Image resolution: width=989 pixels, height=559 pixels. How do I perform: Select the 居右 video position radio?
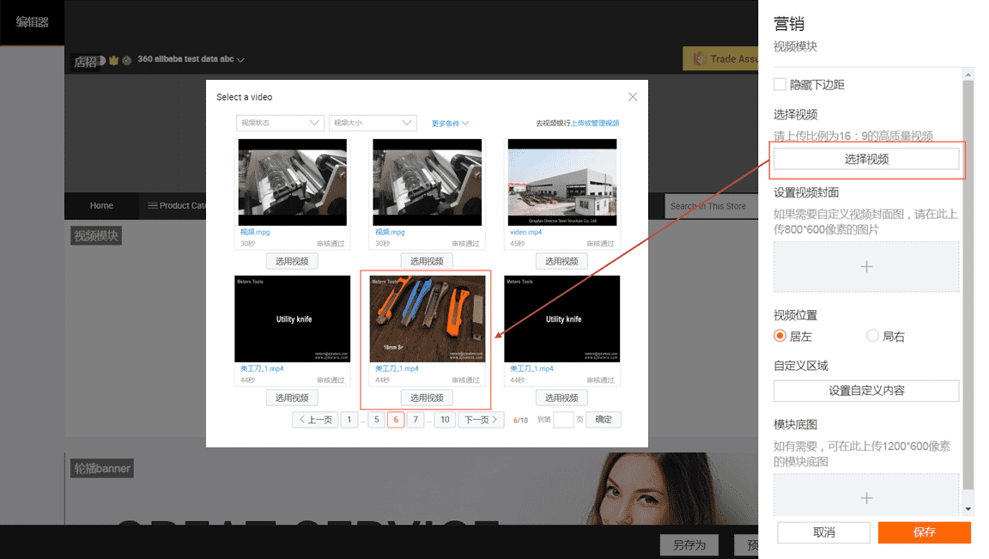872,336
